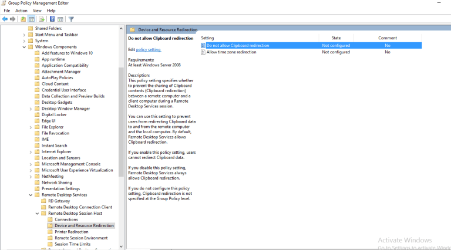Click the tree pane vertical scrollbar thumb
Screen dimensions: 451x250
tap(121, 122)
